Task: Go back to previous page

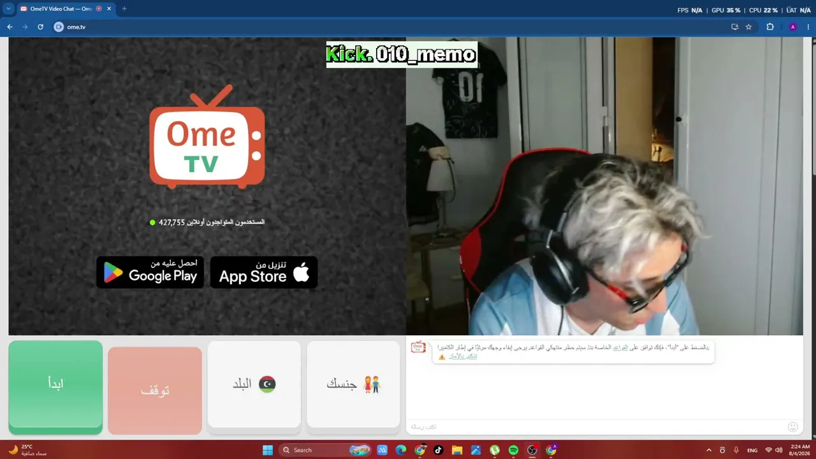Action: (x=10, y=27)
